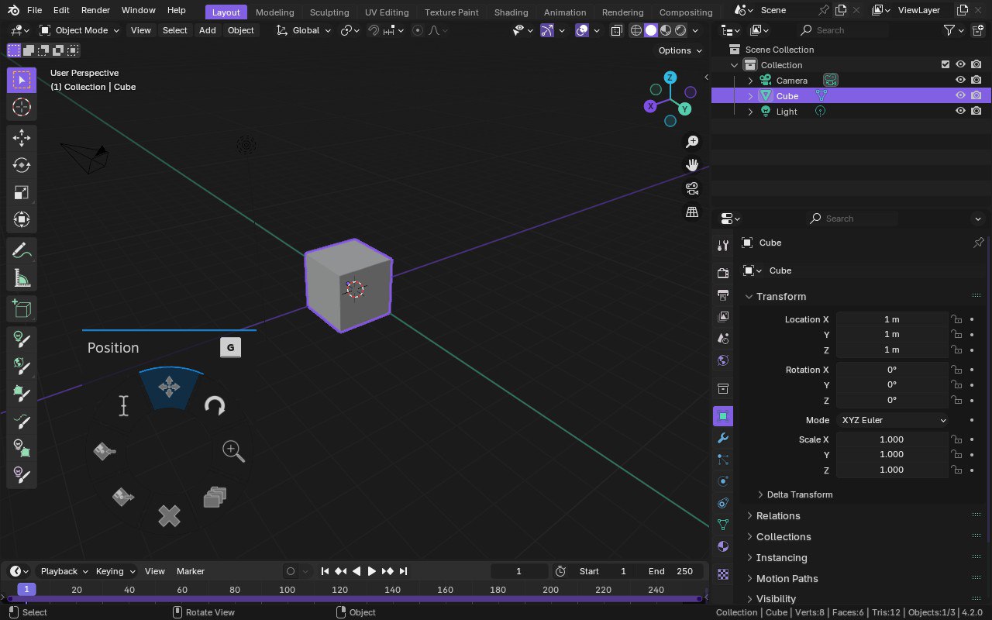Select the Select Box tool in the toolbar

click(22, 80)
